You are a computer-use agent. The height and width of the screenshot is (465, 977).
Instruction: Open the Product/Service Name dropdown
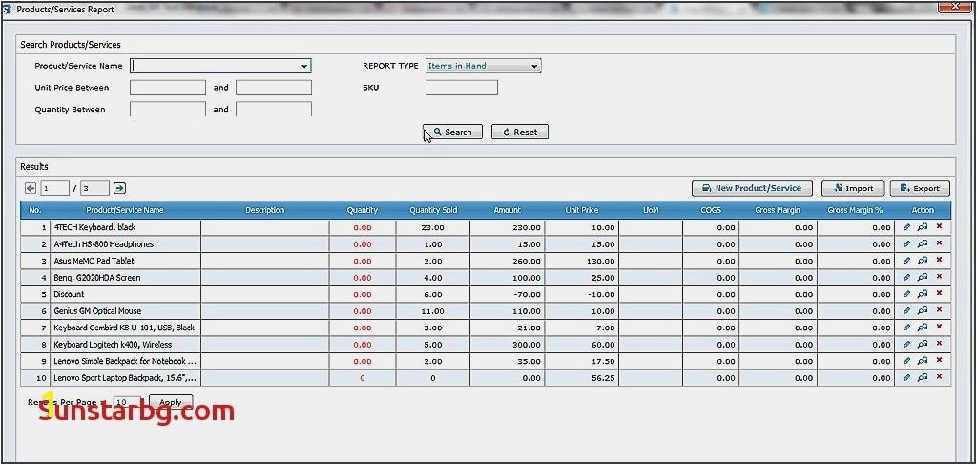[x=304, y=66]
